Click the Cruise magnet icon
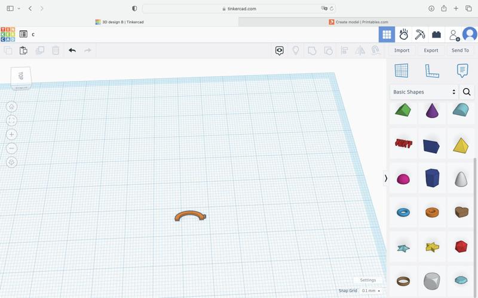The height and width of the screenshot is (298, 478). click(x=376, y=51)
